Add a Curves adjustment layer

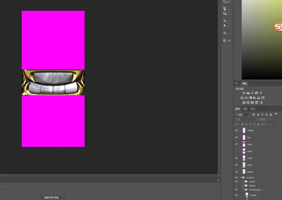coord(253,93)
